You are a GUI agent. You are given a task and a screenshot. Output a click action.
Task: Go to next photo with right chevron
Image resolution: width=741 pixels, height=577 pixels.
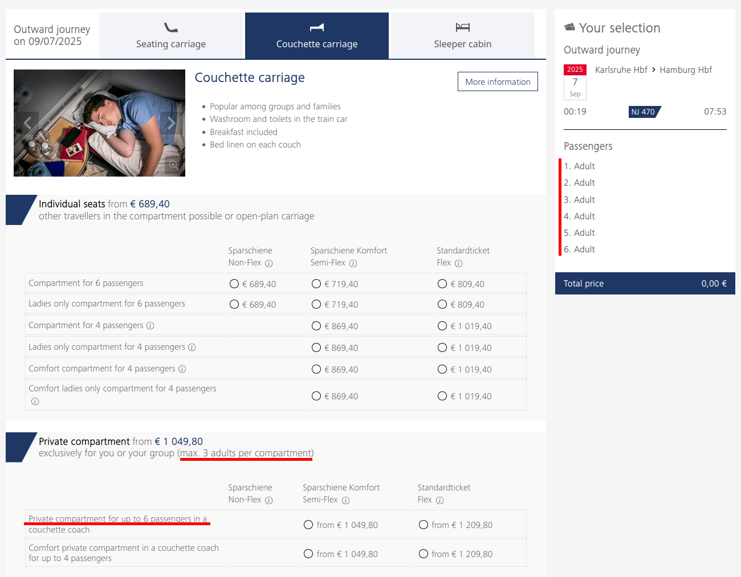point(171,122)
